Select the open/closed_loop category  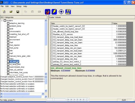pos(17,67)
